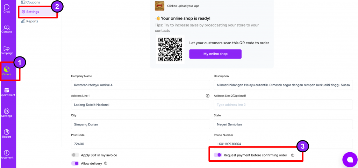Open the Document info icon
This screenshot has width=358, height=168.
point(7,154)
